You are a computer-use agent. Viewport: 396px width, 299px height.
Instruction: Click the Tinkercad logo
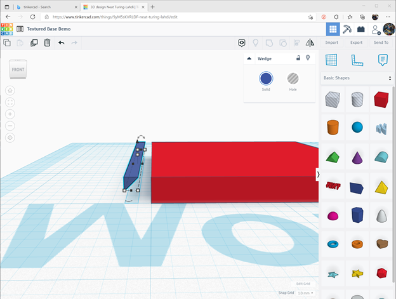[7, 29]
